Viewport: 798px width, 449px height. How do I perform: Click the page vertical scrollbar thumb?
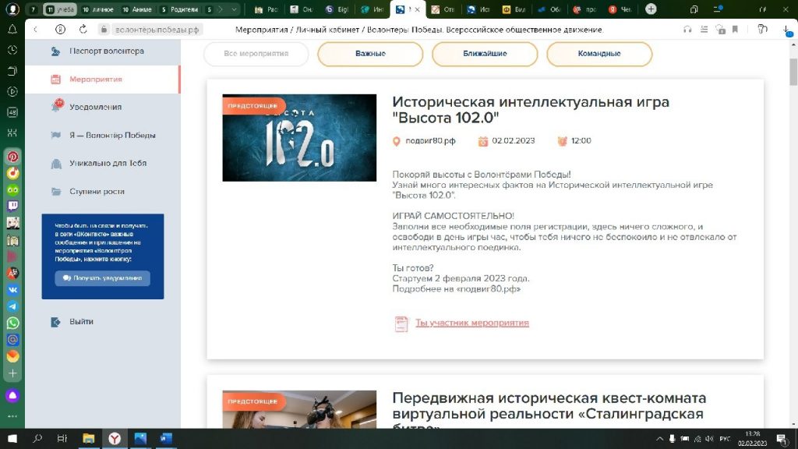[x=793, y=71]
